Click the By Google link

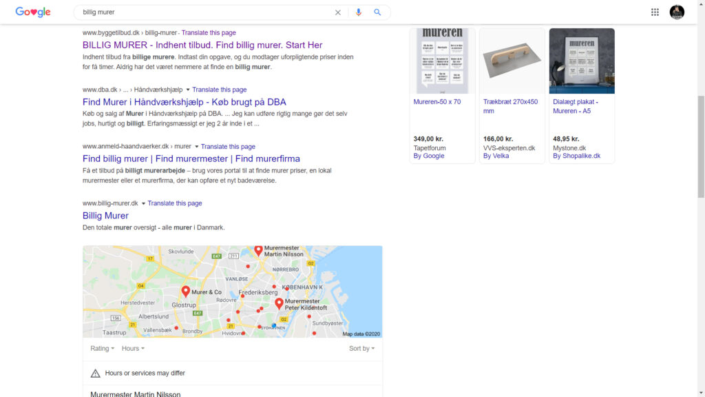[429, 156]
